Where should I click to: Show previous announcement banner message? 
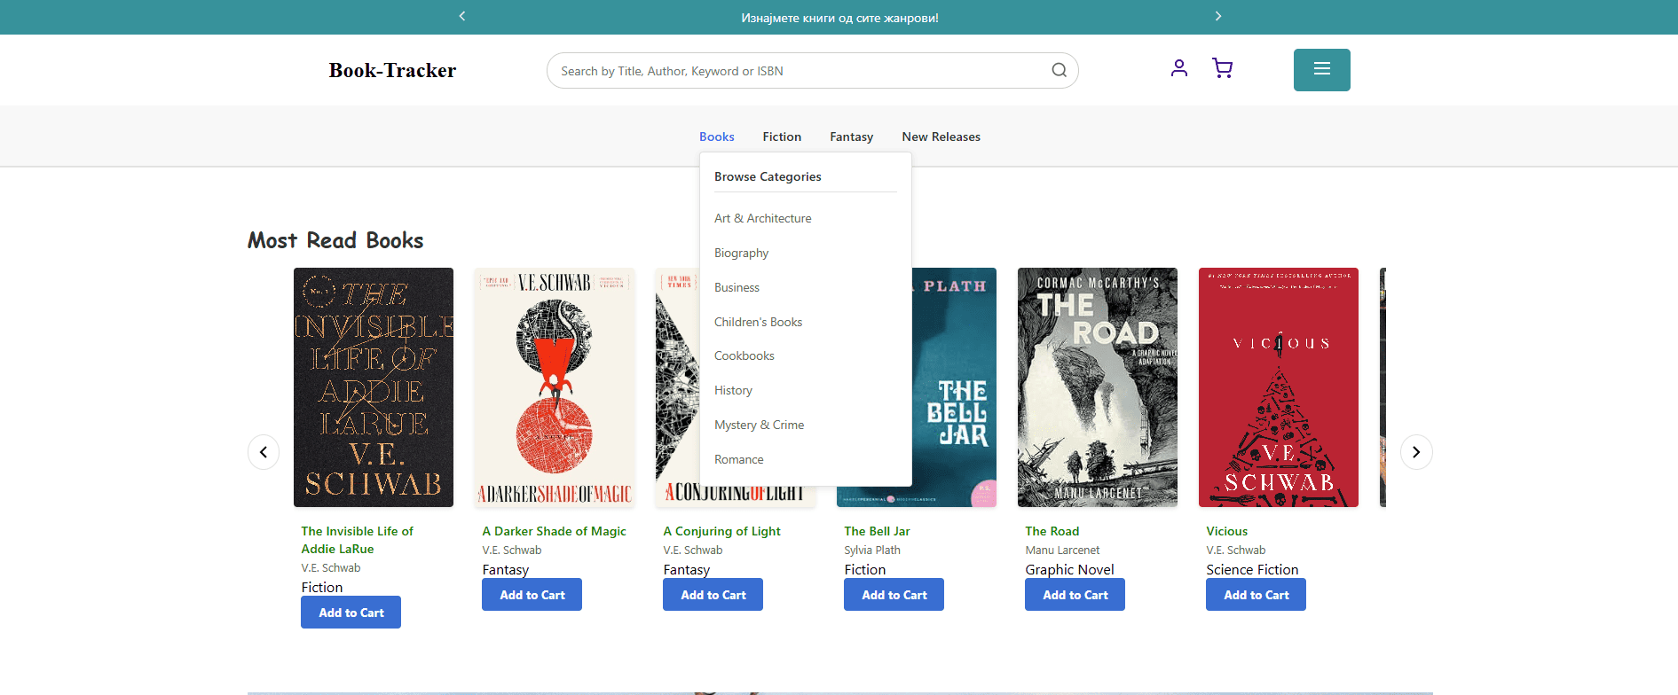(x=462, y=17)
